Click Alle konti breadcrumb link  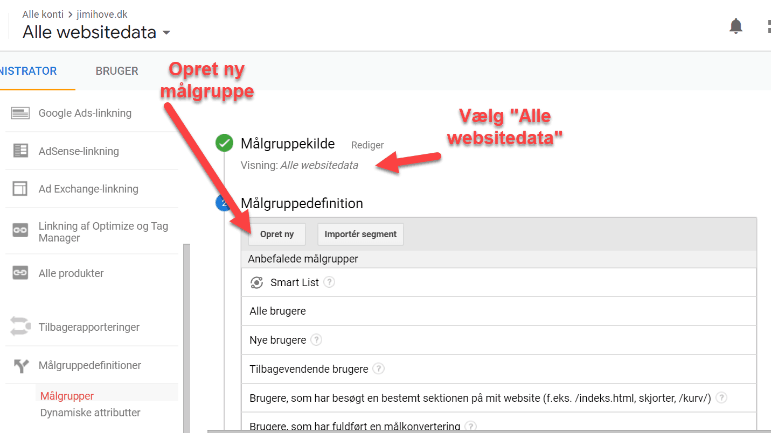click(43, 15)
